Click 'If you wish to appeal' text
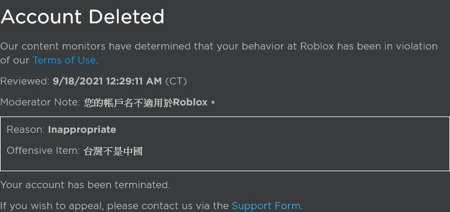The width and height of the screenshot is (450, 212). point(53,206)
